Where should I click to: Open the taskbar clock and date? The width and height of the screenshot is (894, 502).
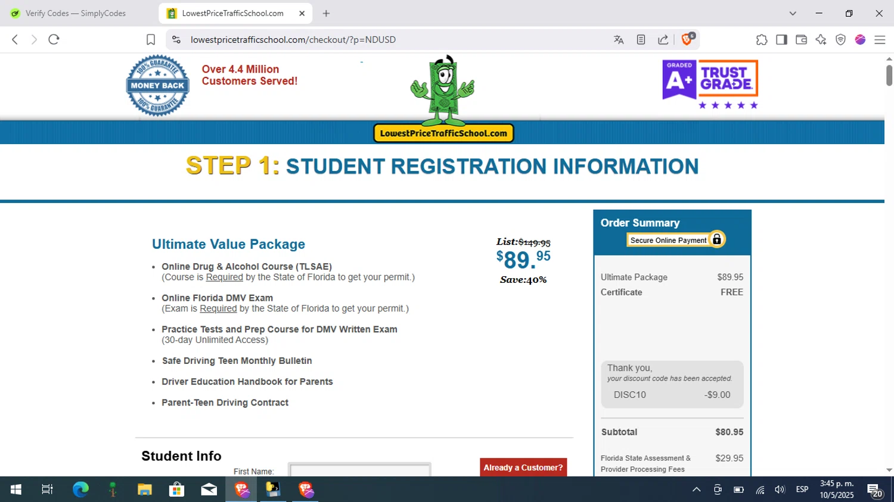(837, 489)
